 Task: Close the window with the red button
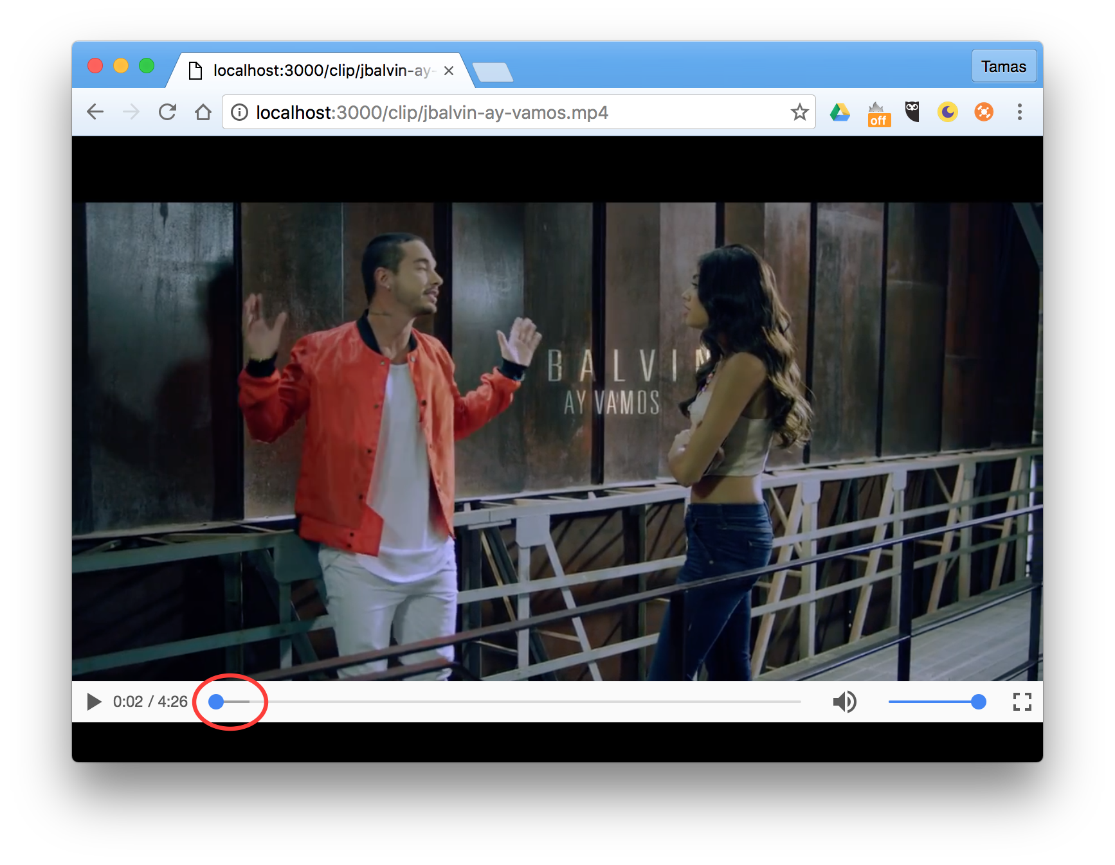pyautogui.click(x=95, y=66)
